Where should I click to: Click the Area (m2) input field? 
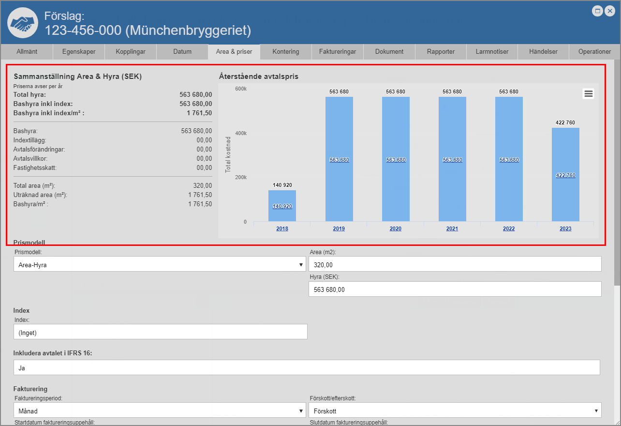point(455,264)
